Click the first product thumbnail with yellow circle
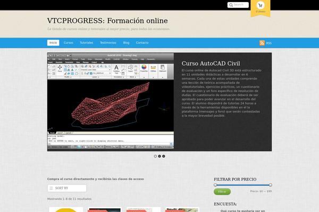Viewport: 319px width, 212px height. (66, 209)
